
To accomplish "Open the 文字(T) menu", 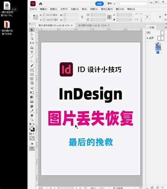I will tap(64, 9).
